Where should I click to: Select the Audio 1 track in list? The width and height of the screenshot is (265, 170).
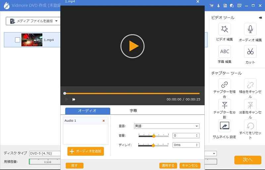[x=85, y=121]
